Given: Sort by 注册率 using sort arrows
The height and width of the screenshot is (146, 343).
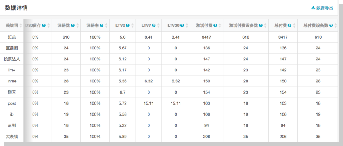Looking at the screenshot, I should pyautogui.click(x=106, y=26).
